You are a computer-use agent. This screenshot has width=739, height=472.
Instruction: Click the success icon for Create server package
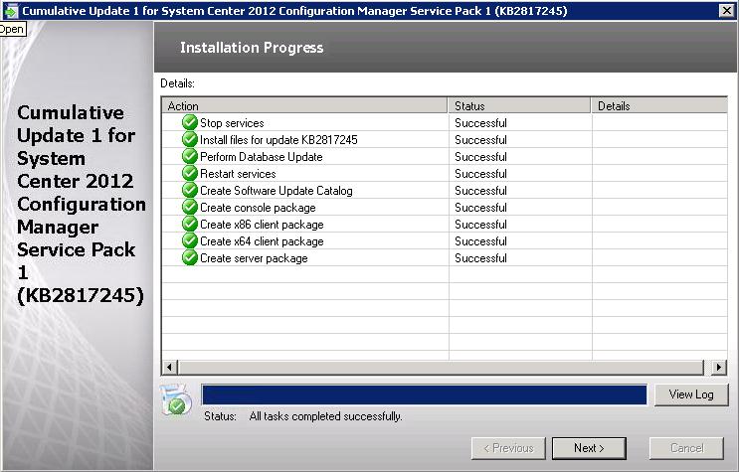[x=190, y=258]
